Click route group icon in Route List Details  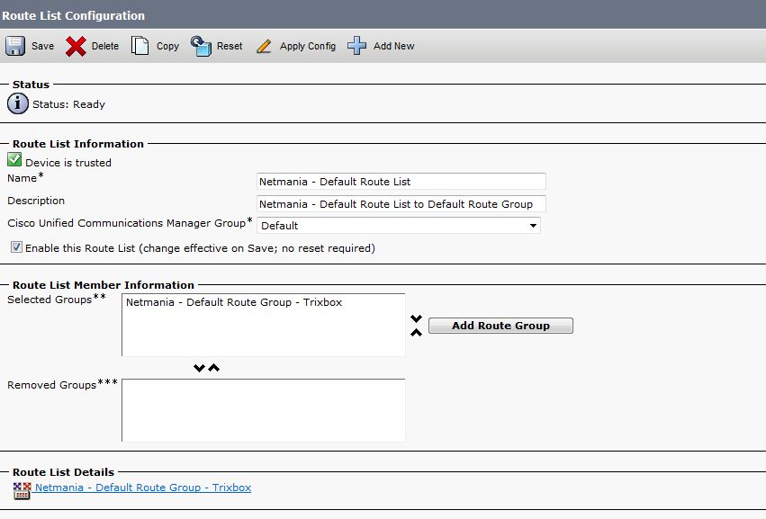point(22,491)
